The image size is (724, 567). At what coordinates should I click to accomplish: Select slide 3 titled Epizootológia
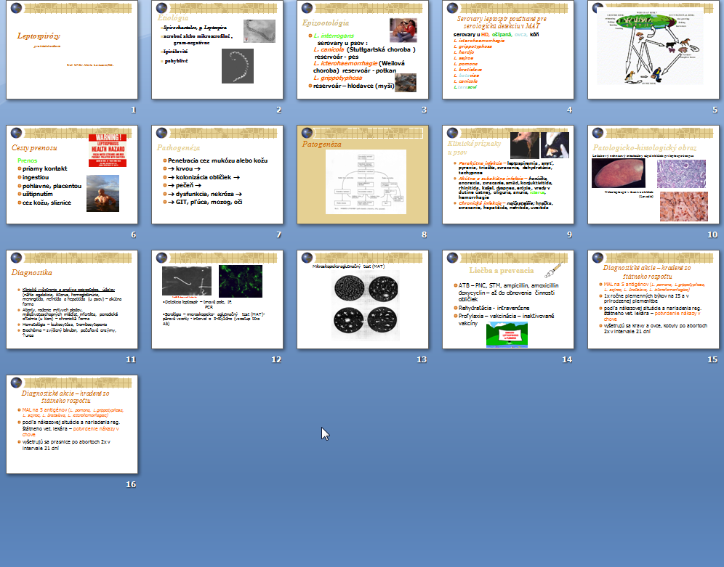pos(362,51)
